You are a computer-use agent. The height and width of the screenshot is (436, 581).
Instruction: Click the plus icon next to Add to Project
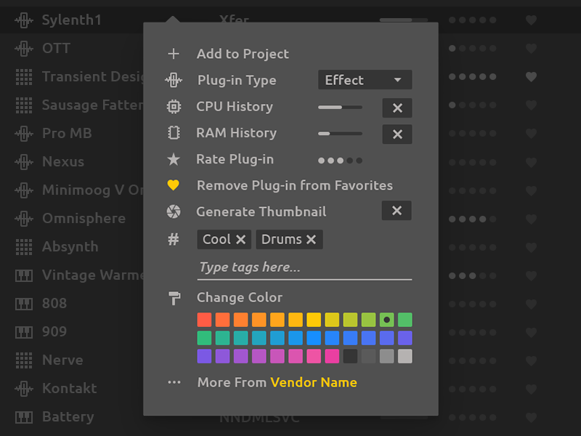174,53
